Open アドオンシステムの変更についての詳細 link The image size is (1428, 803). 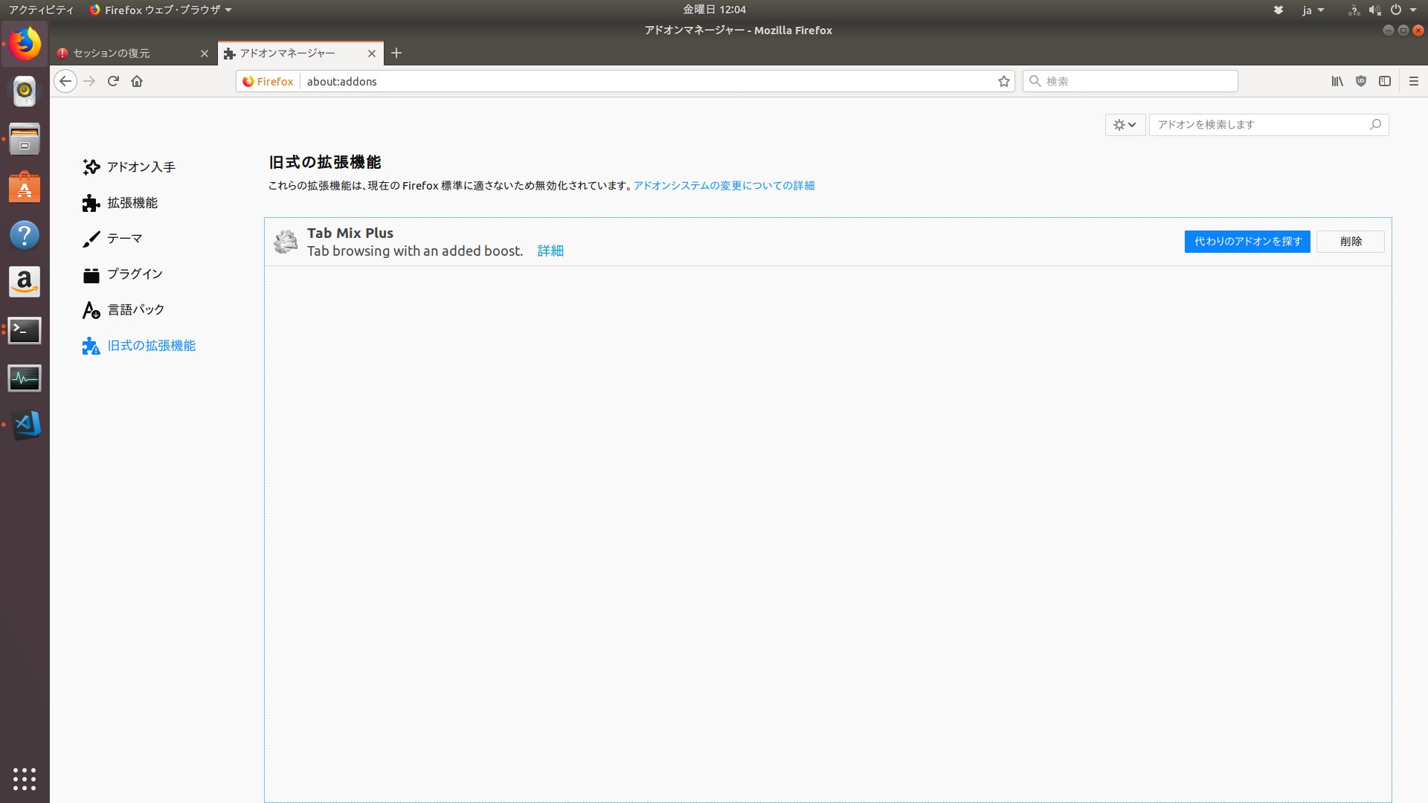coord(724,186)
